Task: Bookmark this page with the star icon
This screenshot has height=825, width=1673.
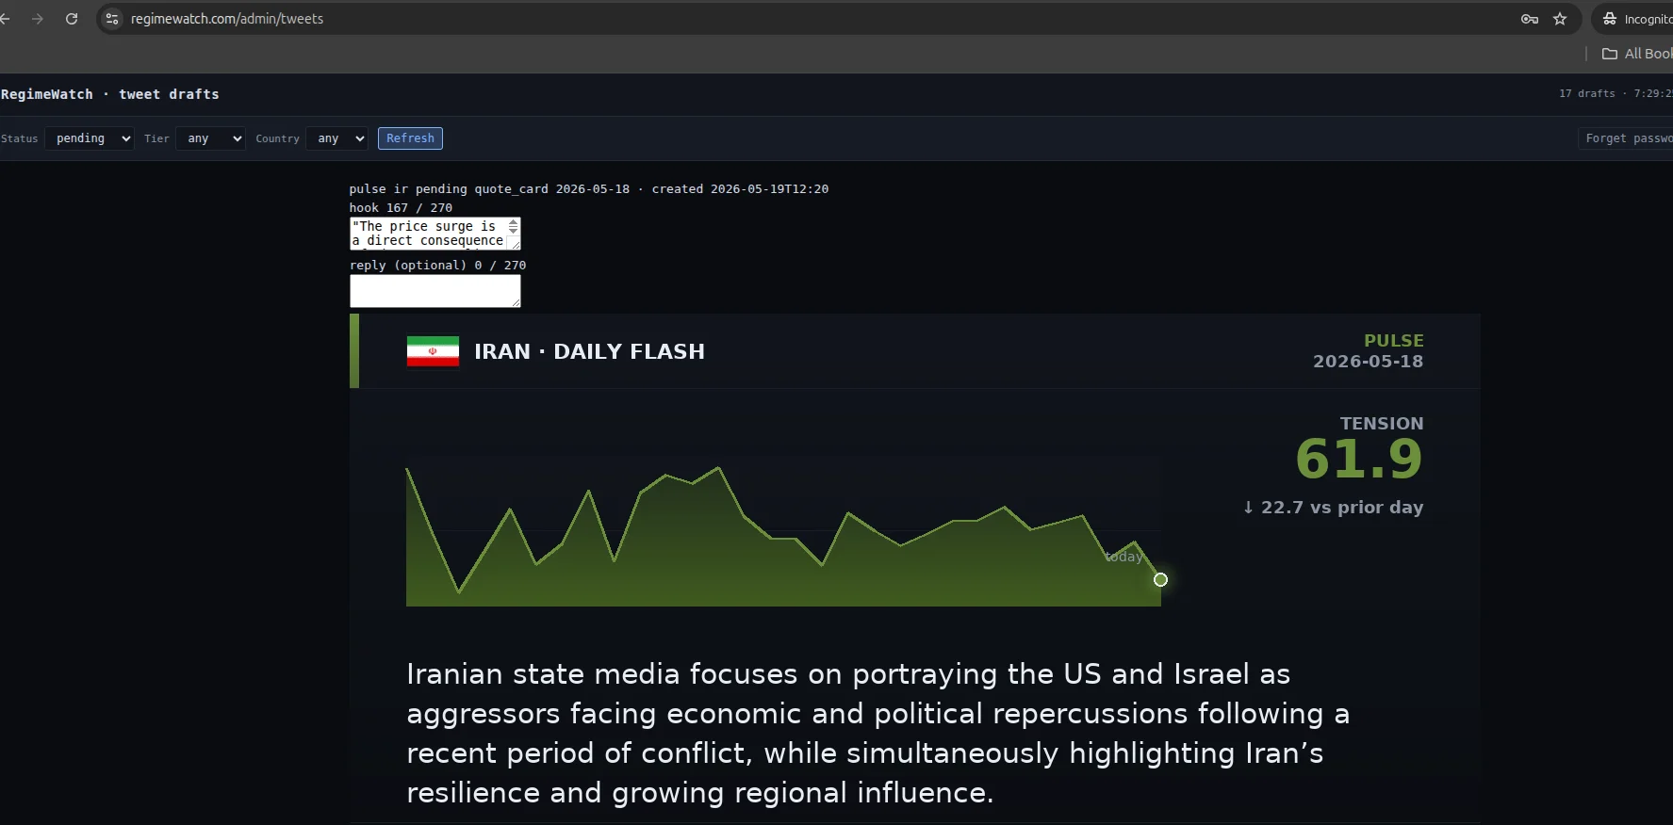Action: [1560, 19]
